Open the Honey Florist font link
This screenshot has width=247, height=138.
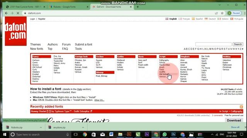pyautogui.click(x=39, y=112)
